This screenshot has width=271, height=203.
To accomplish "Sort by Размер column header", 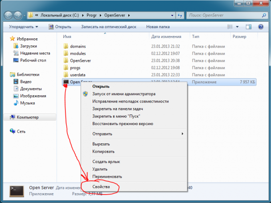I will [x=239, y=37].
